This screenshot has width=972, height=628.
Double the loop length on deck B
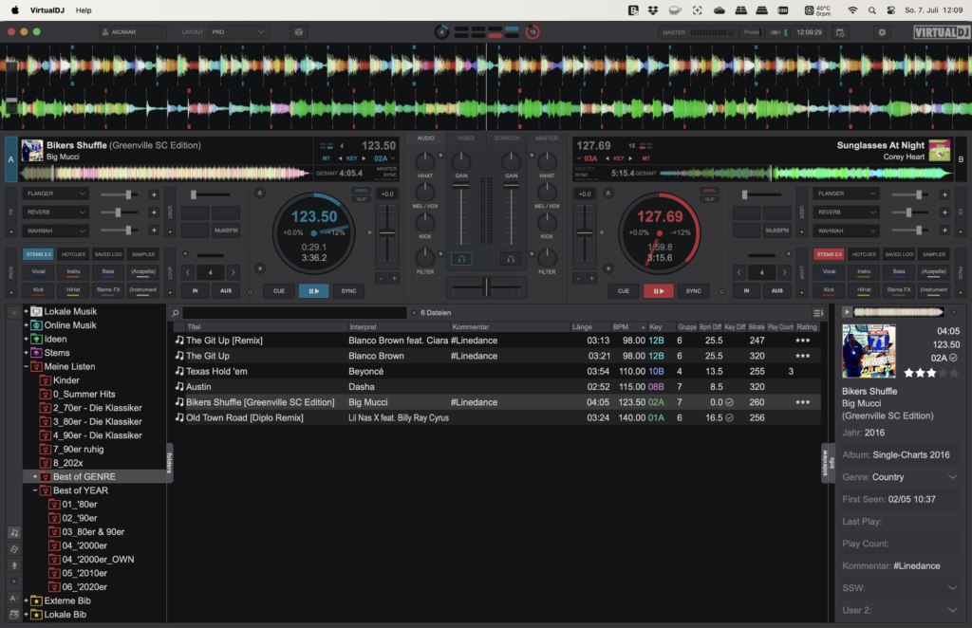[x=784, y=272]
